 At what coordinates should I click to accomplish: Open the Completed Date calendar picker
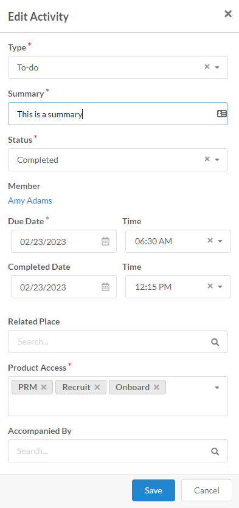click(105, 287)
